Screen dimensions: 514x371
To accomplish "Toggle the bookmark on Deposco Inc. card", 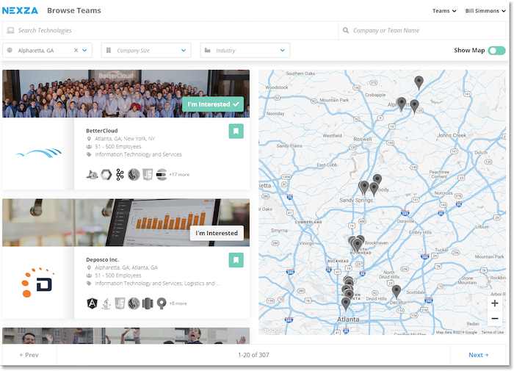I will tap(236, 260).
